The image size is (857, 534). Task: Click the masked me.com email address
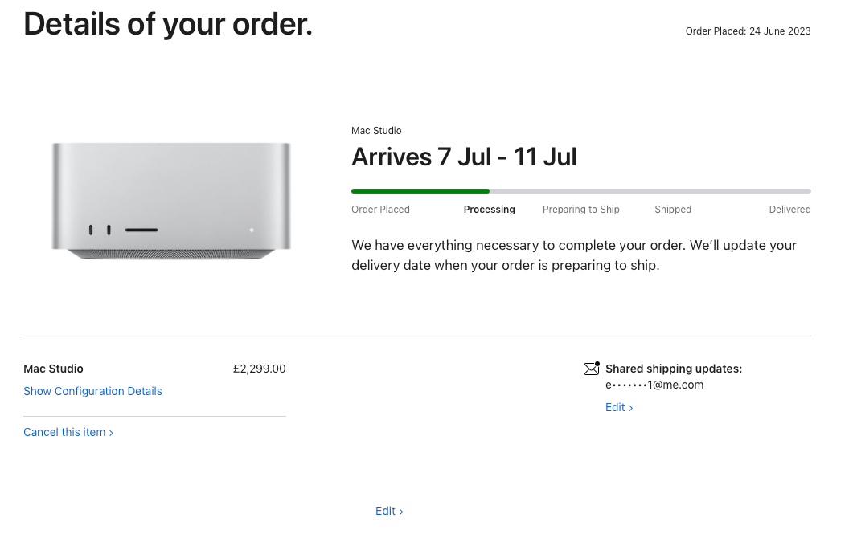pos(654,385)
